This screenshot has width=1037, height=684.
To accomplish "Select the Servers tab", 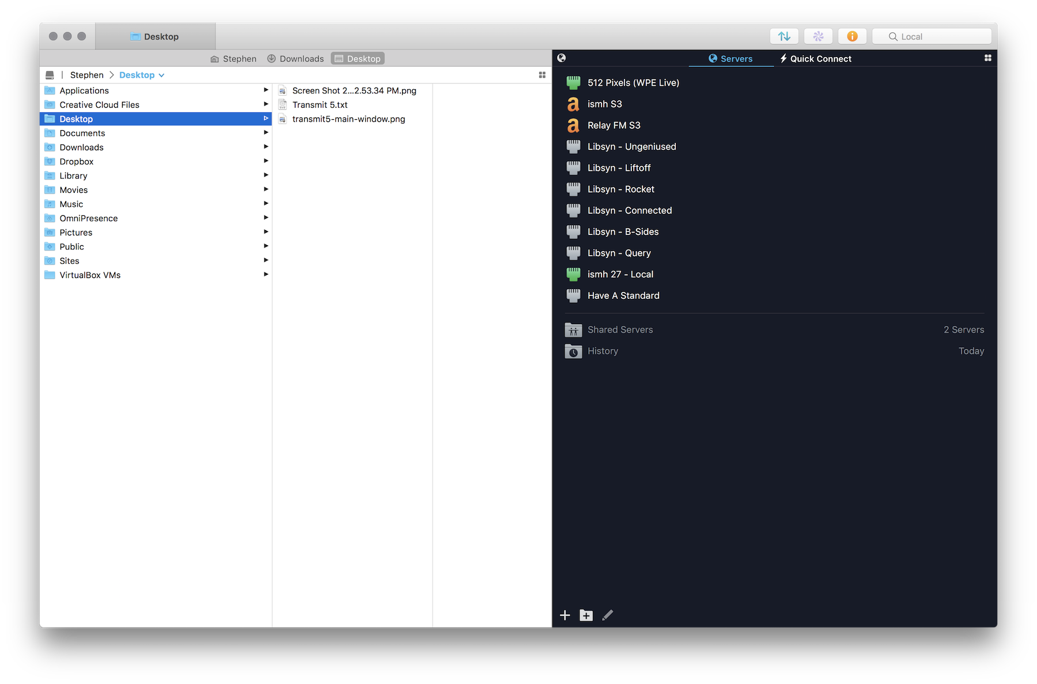I will 731,58.
